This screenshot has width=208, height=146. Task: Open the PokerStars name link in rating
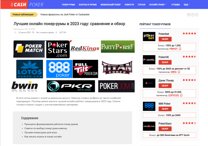165,124
